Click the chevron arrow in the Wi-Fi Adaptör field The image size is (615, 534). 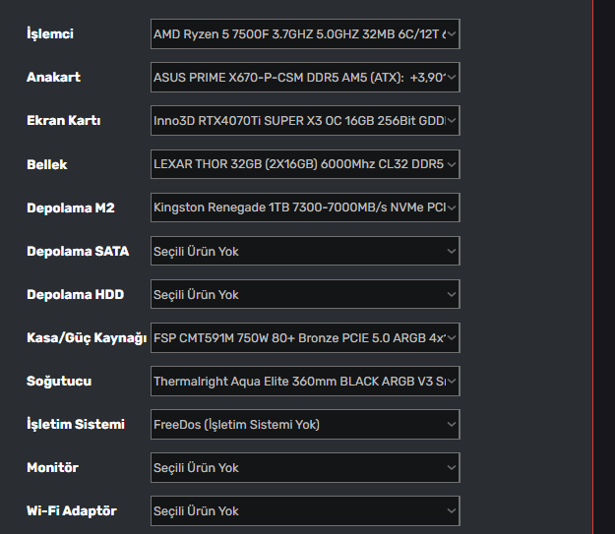pos(452,510)
